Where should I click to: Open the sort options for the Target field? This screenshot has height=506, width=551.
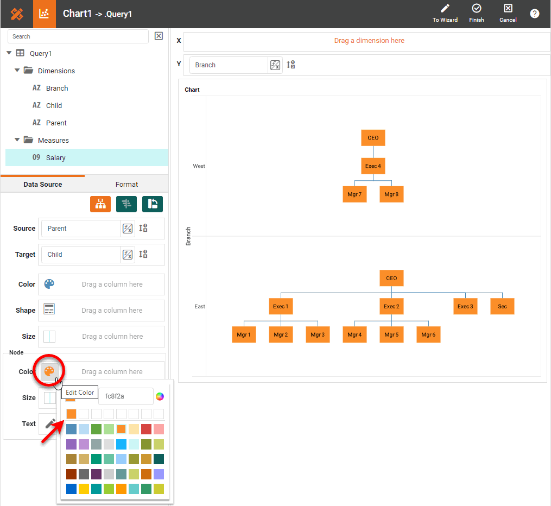coord(143,254)
